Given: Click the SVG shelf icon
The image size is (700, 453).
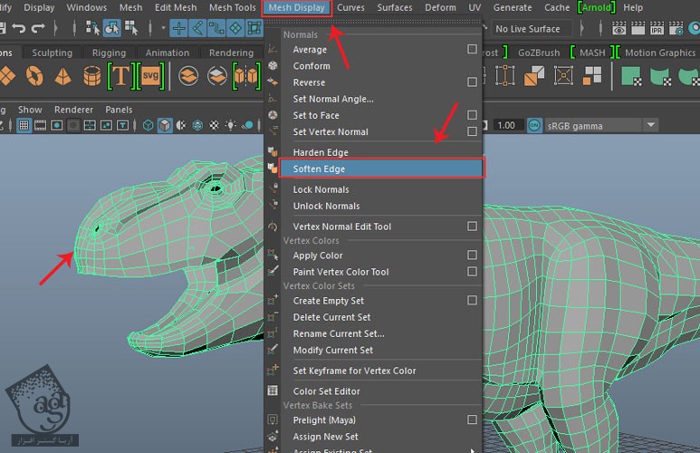Looking at the screenshot, I should point(152,76).
